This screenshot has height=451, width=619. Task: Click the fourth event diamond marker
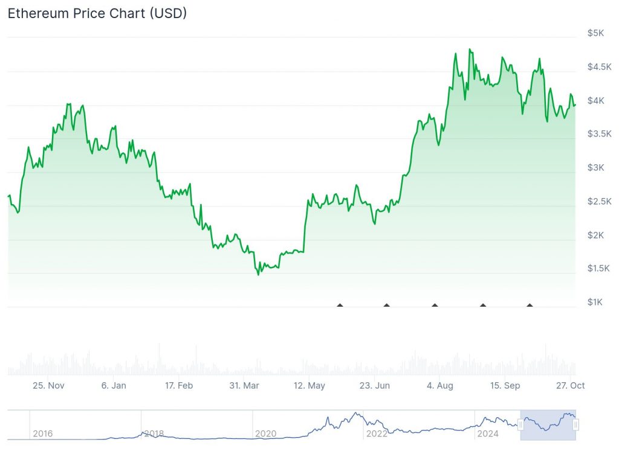click(482, 305)
